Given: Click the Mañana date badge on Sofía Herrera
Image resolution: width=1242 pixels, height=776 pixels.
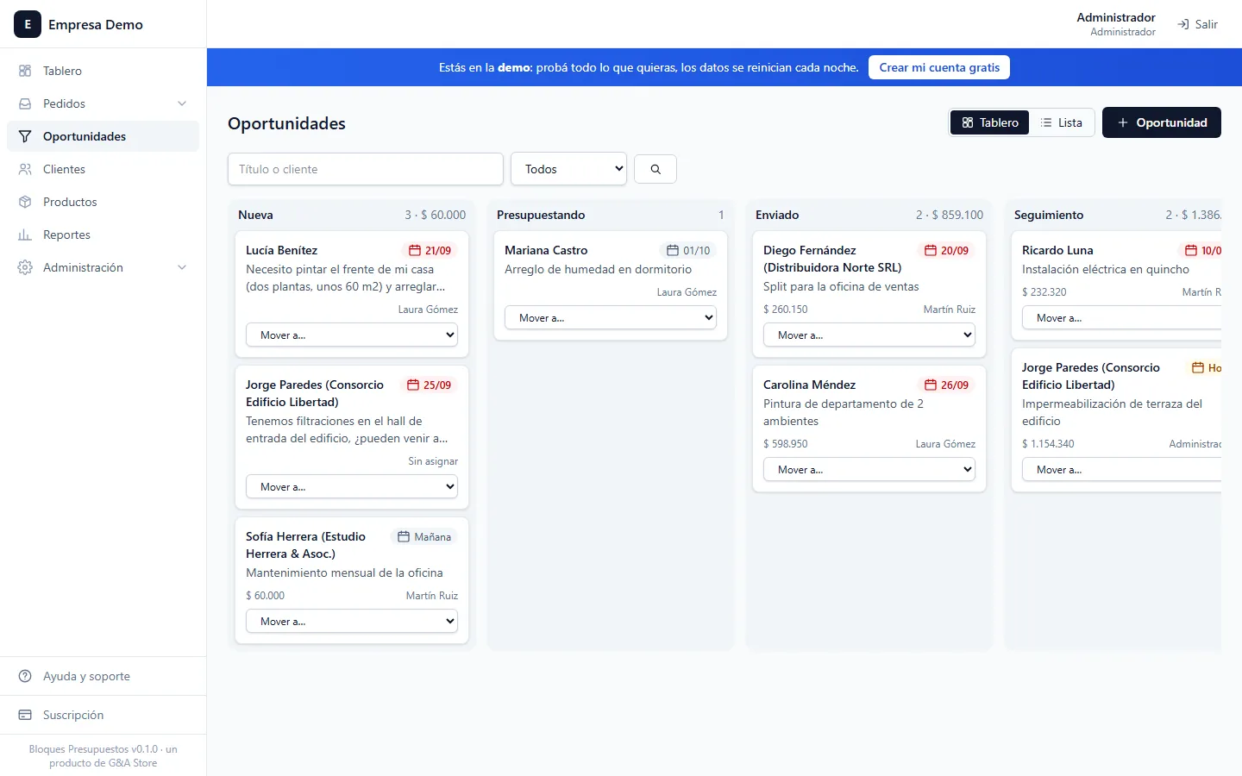Looking at the screenshot, I should coord(424,536).
